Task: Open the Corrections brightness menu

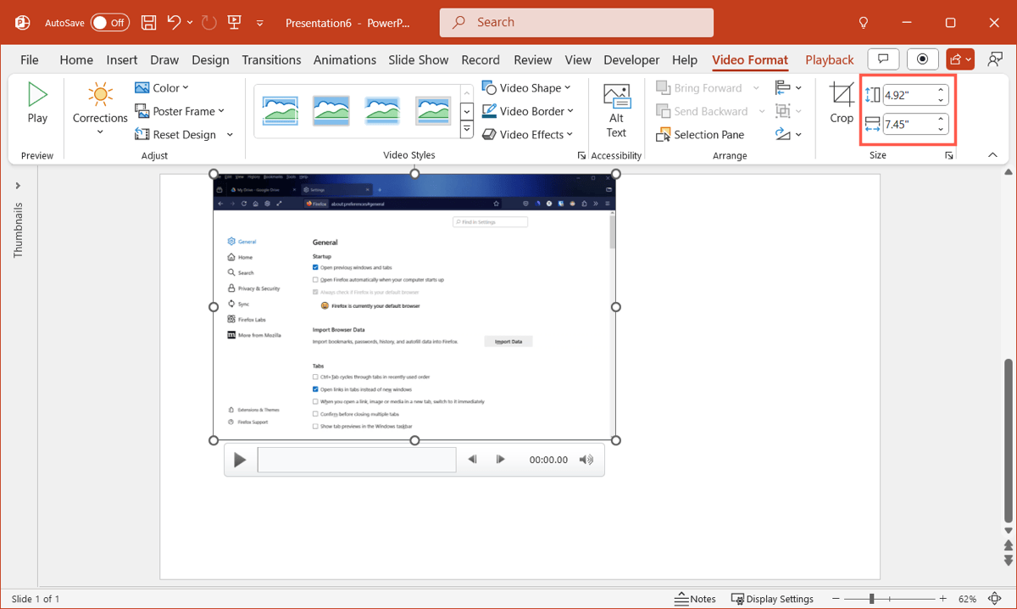Action: pos(100,109)
